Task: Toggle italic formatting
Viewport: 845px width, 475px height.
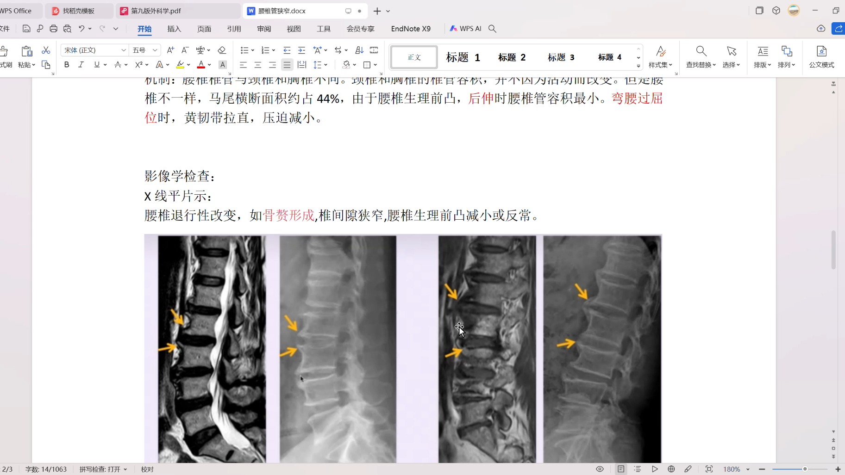Action: (81, 65)
